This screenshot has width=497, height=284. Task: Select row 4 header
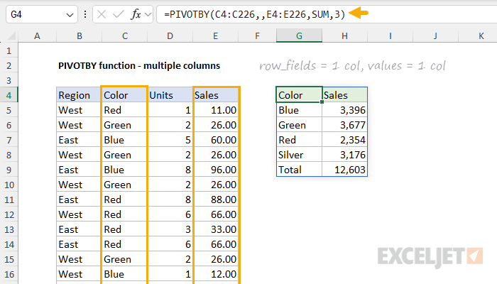pyautogui.click(x=9, y=95)
